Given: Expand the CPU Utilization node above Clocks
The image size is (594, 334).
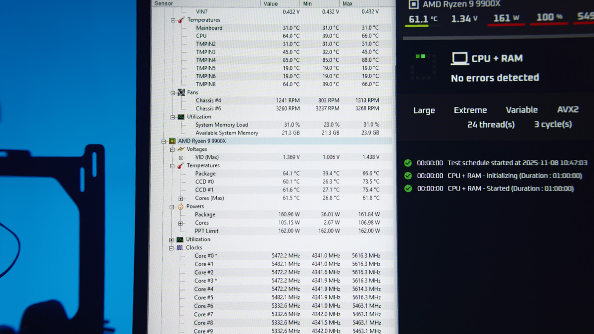Looking at the screenshot, I should (x=171, y=239).
